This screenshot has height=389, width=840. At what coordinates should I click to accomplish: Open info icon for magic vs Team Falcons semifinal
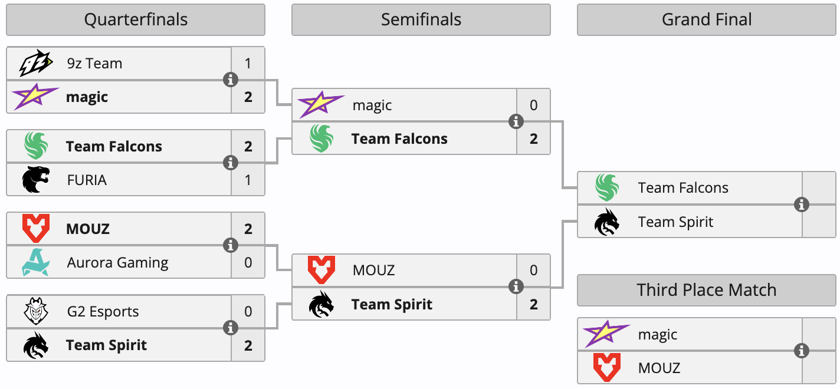516,121
